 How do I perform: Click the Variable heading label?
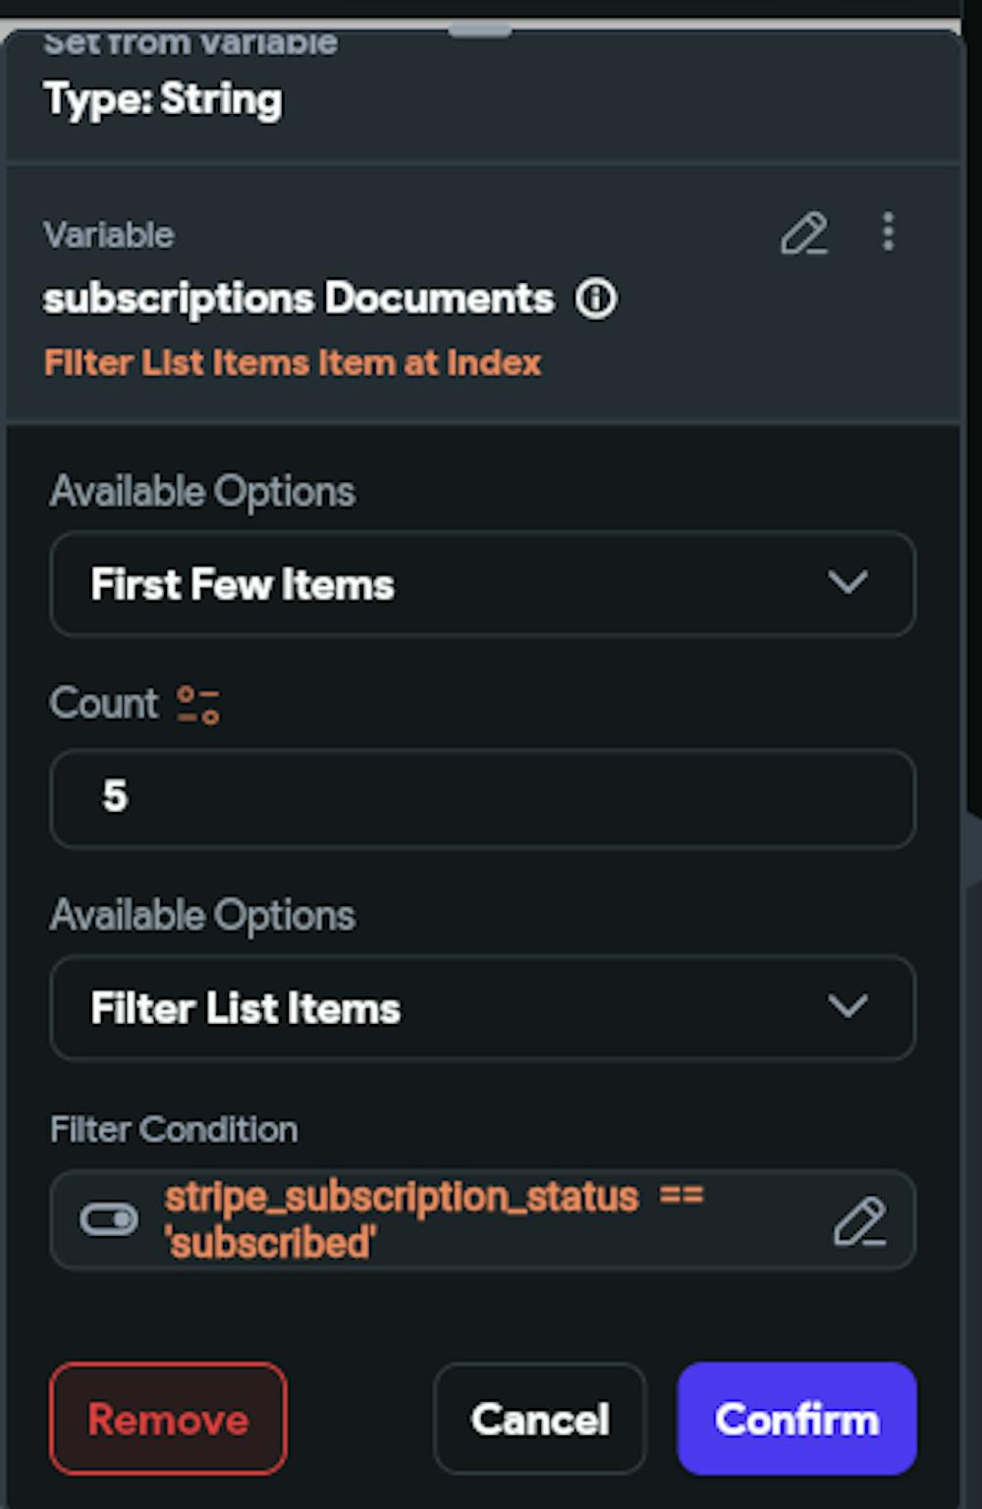tap(109, 236)
